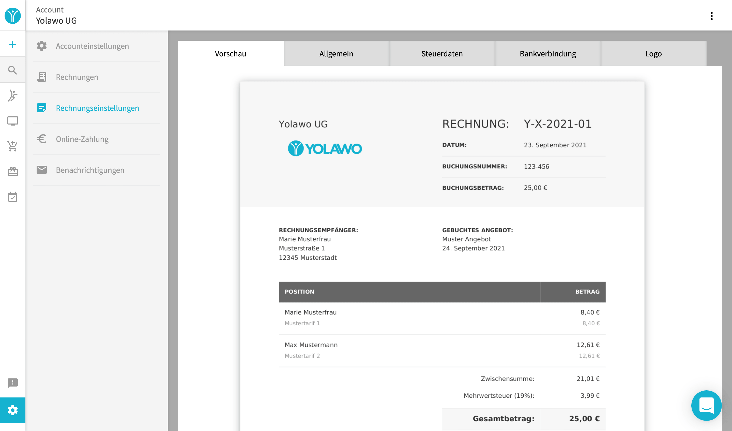Open the feedback speech bubble icon

point(12,383)
